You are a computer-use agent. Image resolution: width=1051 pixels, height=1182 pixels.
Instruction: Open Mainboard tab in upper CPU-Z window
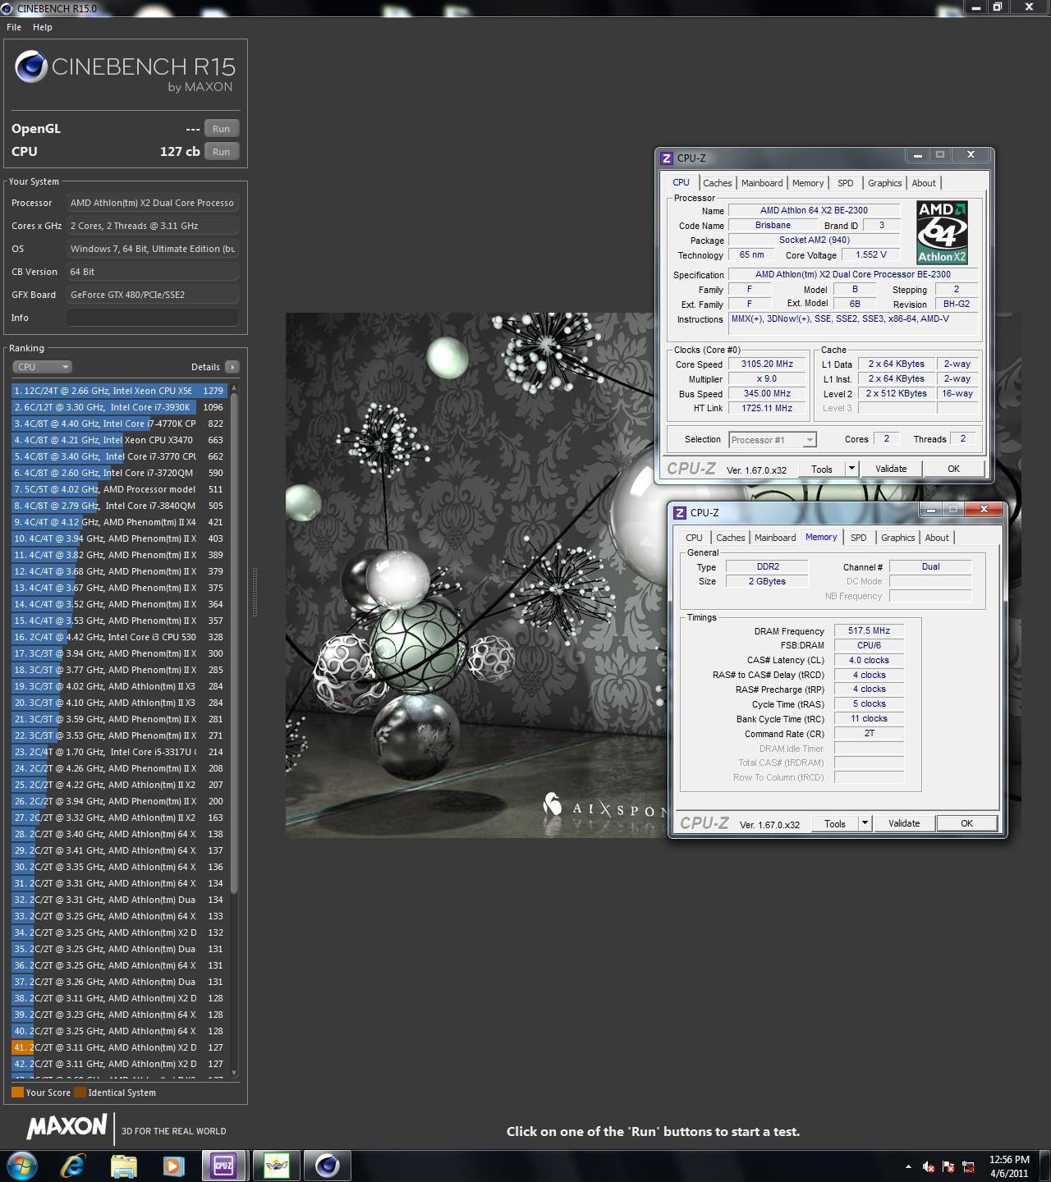[762, 183]
